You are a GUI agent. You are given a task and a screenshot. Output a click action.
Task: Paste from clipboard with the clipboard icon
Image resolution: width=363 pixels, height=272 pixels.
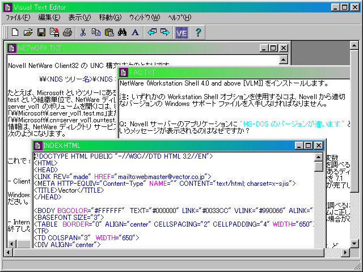click(x=109, y=32)
